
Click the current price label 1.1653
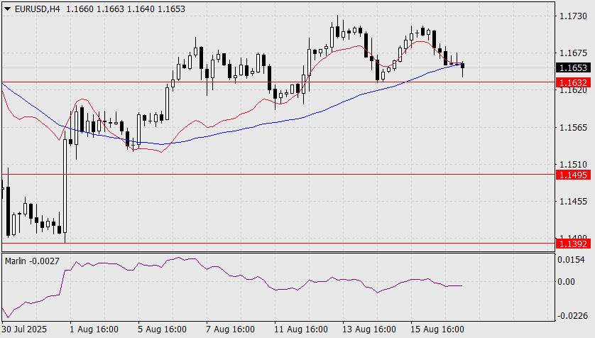coord(574,68)
